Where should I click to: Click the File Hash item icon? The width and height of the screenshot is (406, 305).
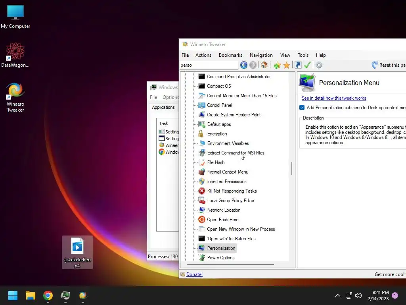201,162
